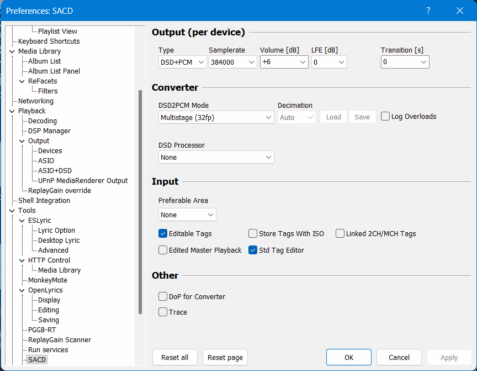Select Album List Panel tree item
477x371 pixels.
(54, 71)
